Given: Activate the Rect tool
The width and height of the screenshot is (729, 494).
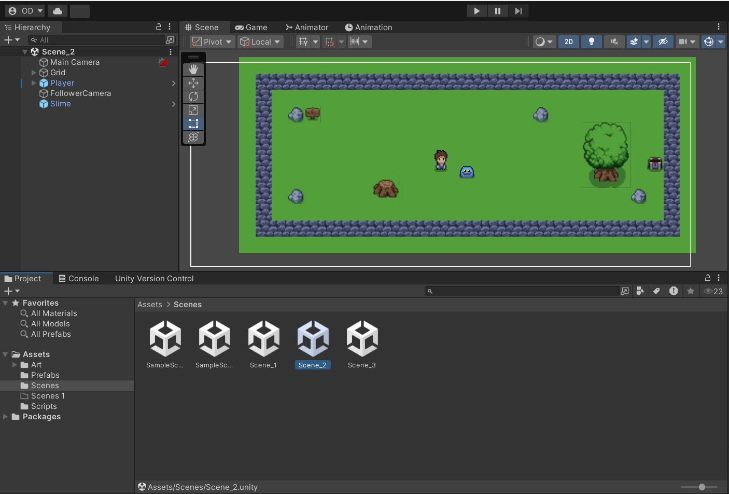Looking at the screenshot, I should point(193,124).
